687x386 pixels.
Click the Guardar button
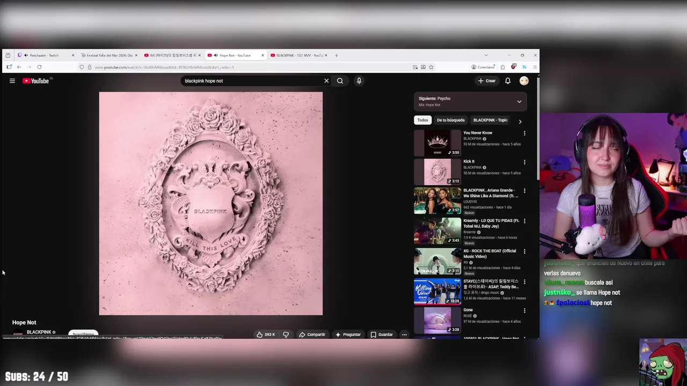click(x=382, y=335)
